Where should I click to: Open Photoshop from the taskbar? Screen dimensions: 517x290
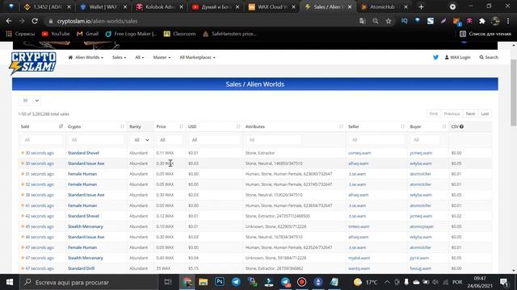tap(219, 282)
